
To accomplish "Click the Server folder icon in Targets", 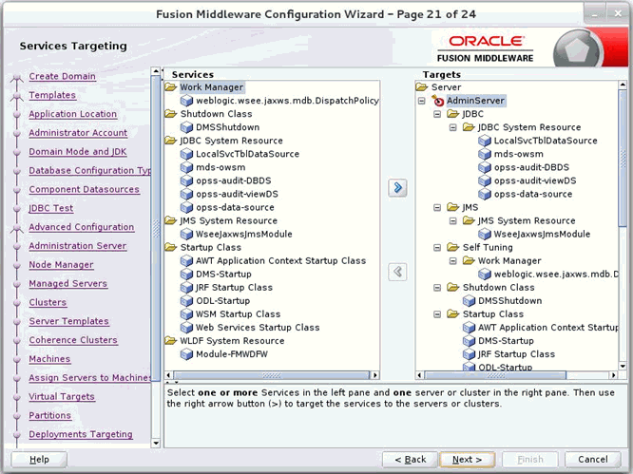I will (422, 87).
